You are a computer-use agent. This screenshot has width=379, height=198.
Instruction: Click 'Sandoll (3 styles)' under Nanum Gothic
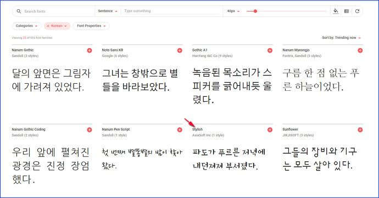pyautogui.click(x=25, y=56)
